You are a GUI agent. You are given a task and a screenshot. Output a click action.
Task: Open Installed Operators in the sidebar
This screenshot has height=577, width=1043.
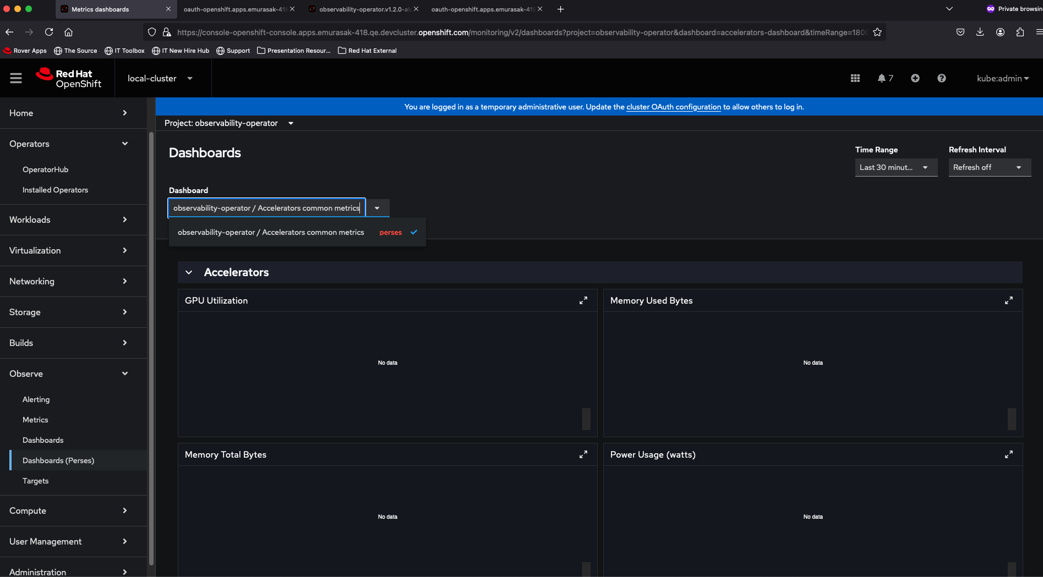55,190
